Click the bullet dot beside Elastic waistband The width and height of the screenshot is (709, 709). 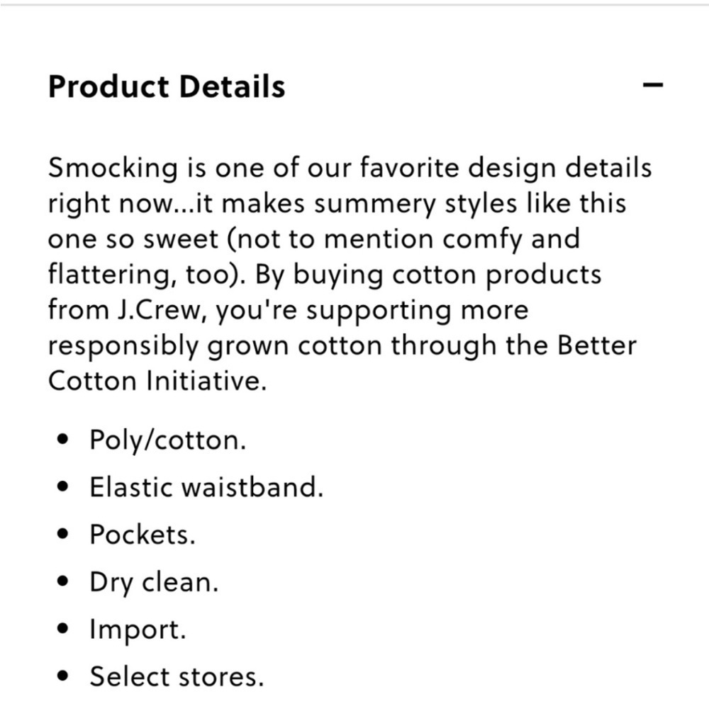click(x=63, y=486)
